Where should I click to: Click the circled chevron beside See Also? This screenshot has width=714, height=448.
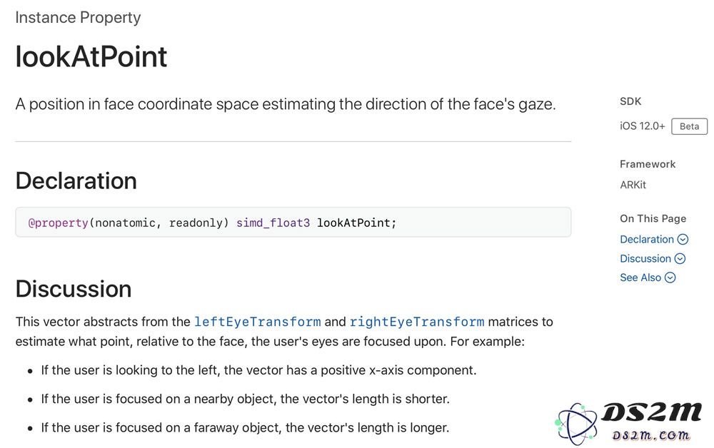click(x=670, y=278)
